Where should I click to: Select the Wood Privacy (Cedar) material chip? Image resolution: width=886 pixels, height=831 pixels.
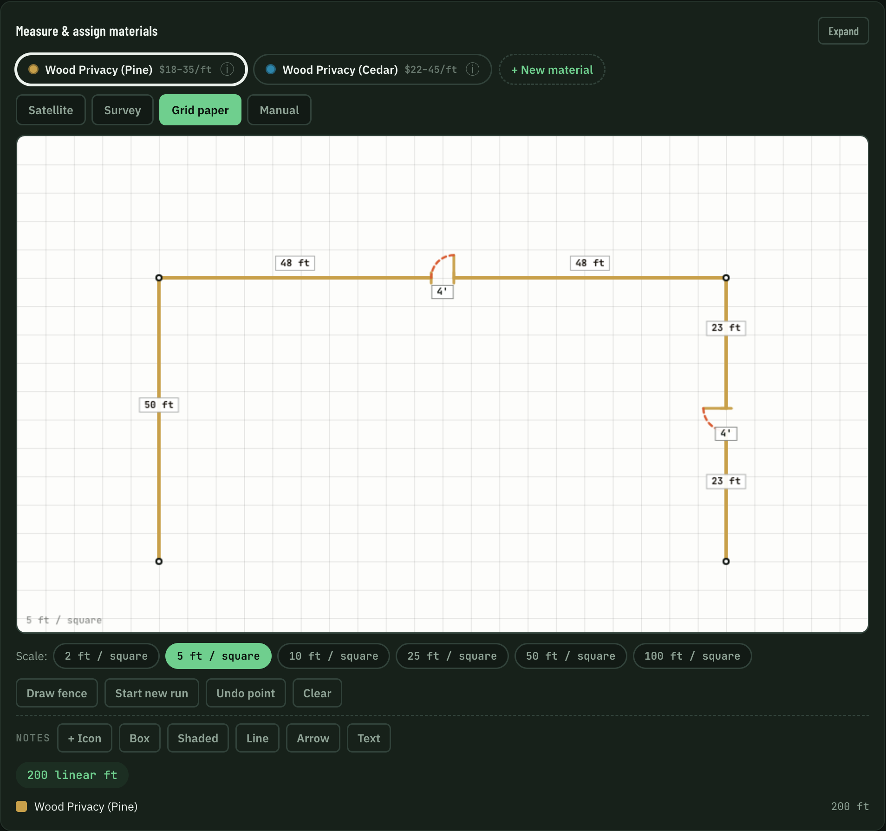click(372, 69)
